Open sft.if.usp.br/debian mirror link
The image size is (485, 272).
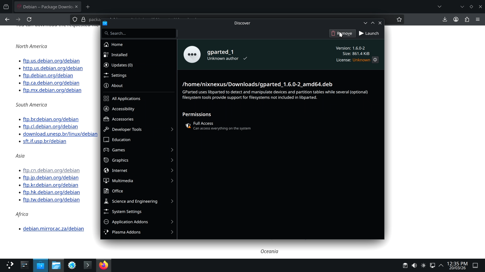(x=45, y=141)
